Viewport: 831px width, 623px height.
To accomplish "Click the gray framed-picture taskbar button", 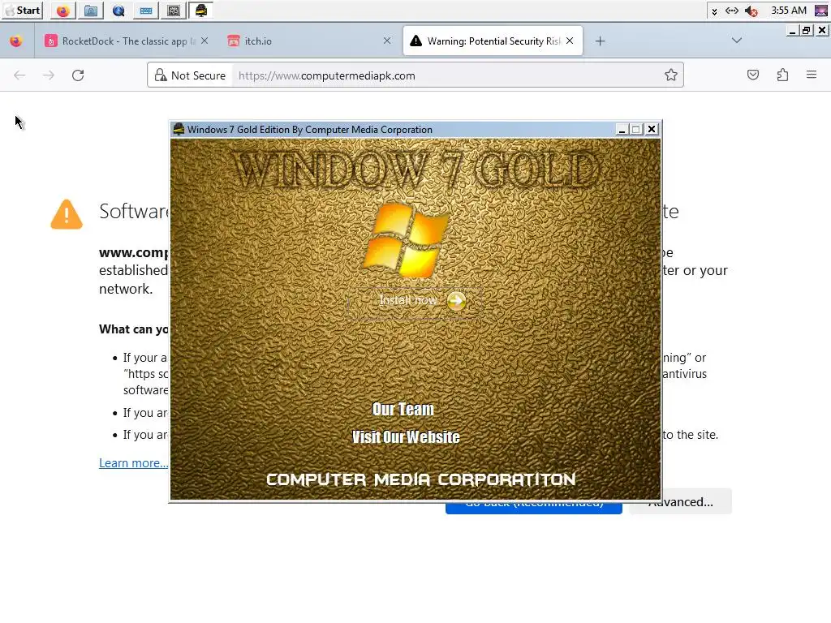I will tap(174, 11).
